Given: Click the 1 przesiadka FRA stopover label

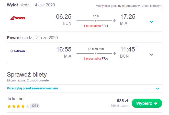Looking at the screenshot, I should (96, 59).
